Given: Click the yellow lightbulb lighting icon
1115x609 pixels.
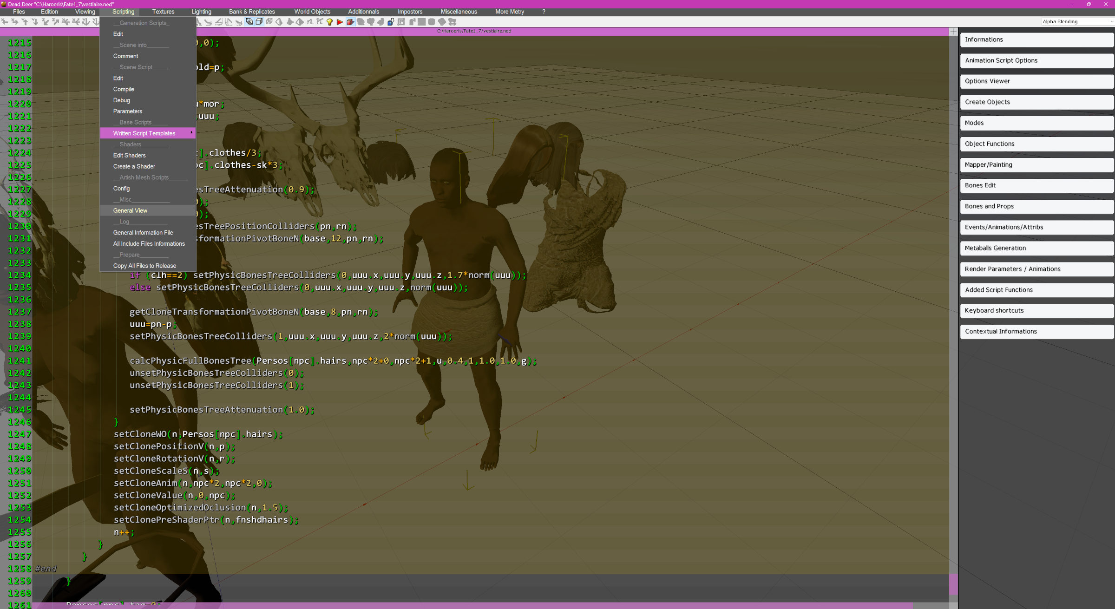Looking at the screenshot, I should 329,21.
